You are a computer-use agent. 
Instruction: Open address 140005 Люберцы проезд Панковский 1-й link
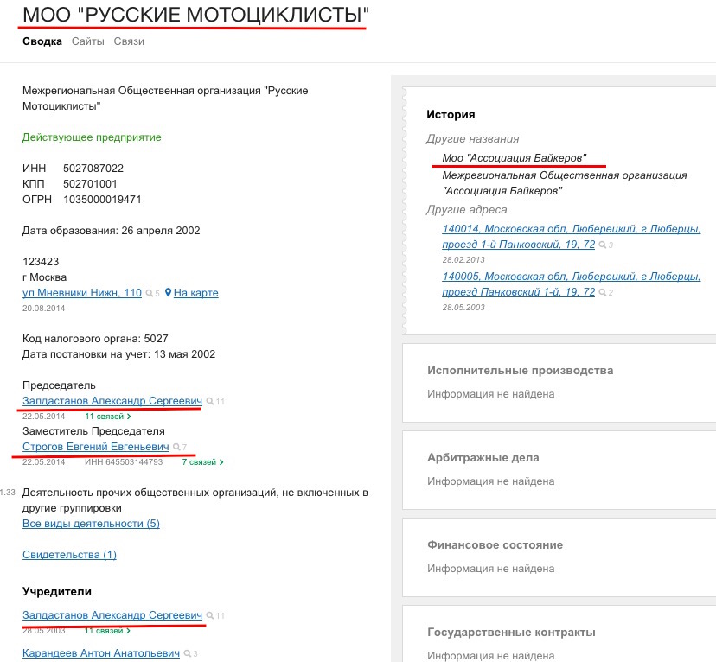point(572,283)
